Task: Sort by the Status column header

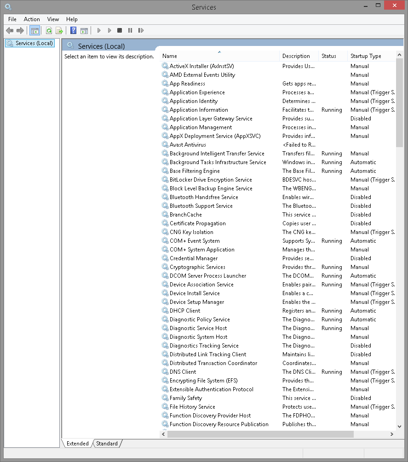Action: click(333, 56)
